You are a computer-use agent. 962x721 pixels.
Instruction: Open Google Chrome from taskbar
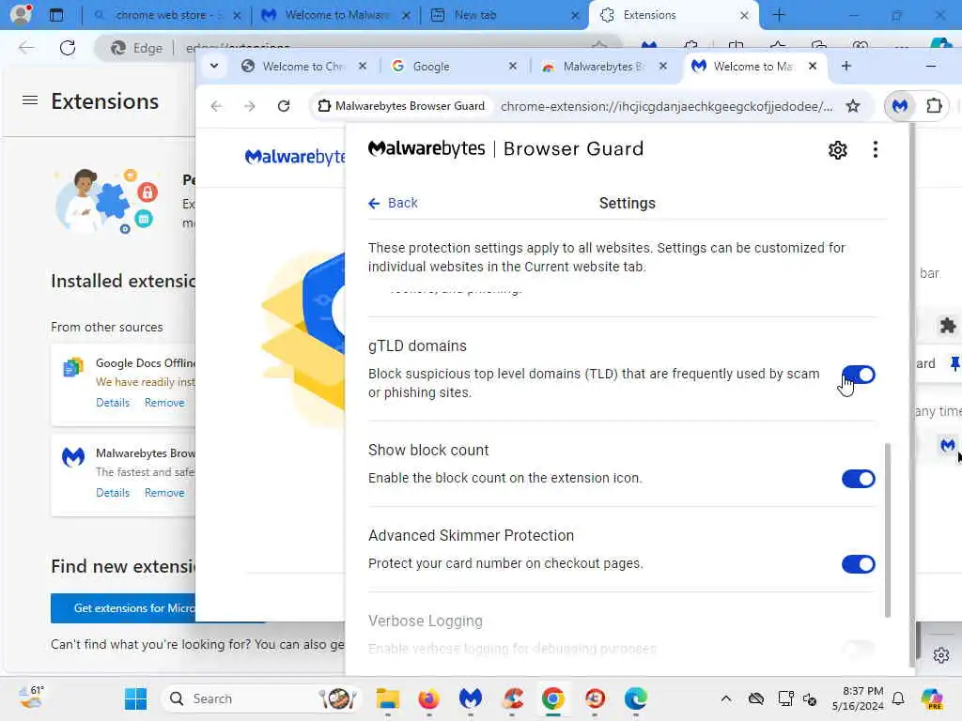552,698
